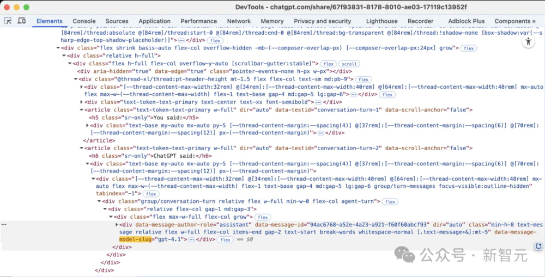Screen dimensions: 545x277
Task: Click the scroll badge next to overflow-y-auto div
Action: coord(349,64)
